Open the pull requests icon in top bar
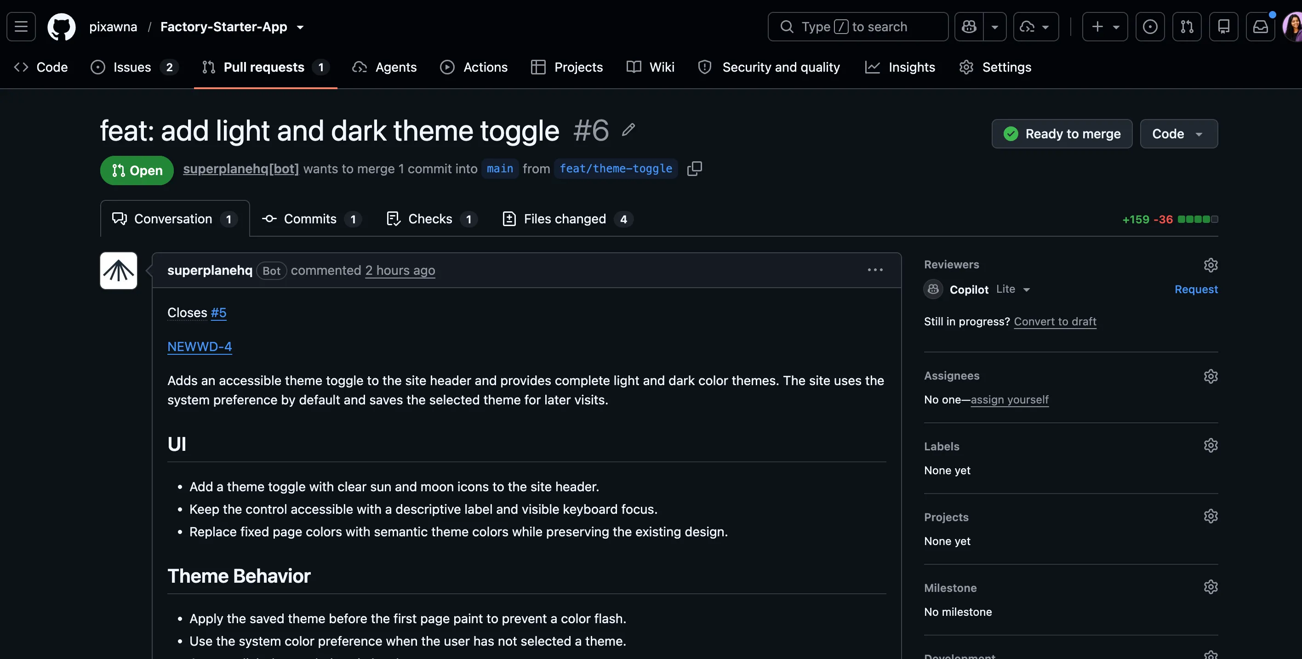The image size is (1302, 659). (x=1187, y=27)
